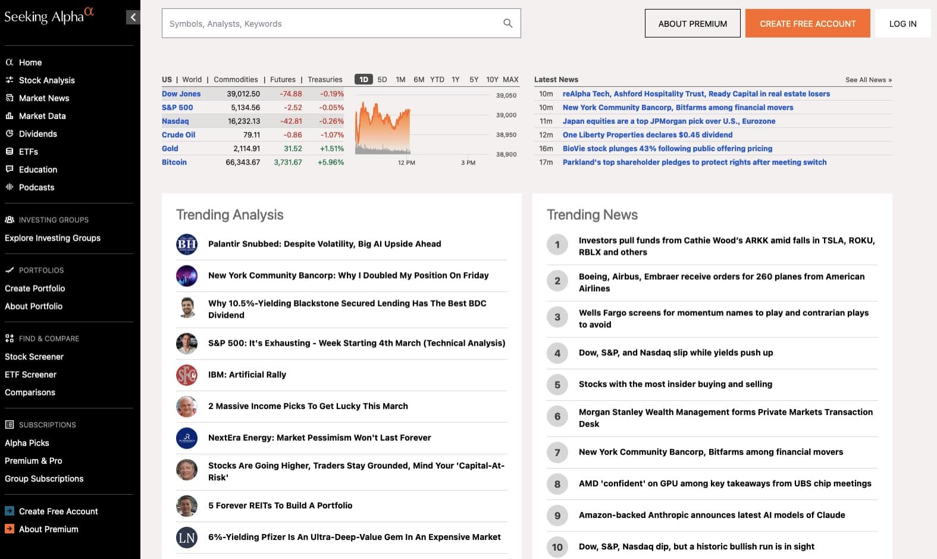The width and height of the screenshot is (937, 559).
Task: Select the MAX chart range
Action: (510, 80)
